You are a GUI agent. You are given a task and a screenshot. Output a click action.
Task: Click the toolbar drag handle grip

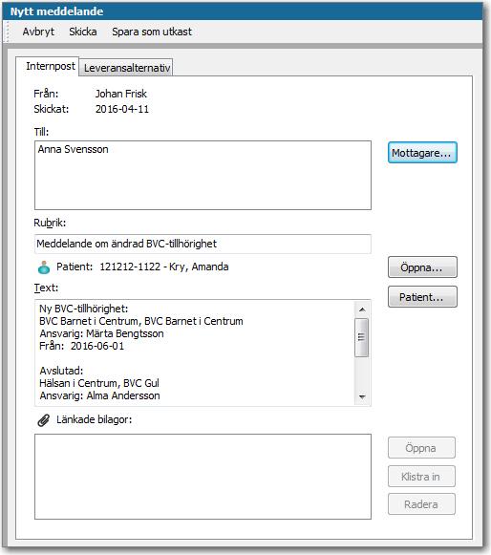click(x=7, y=32)
